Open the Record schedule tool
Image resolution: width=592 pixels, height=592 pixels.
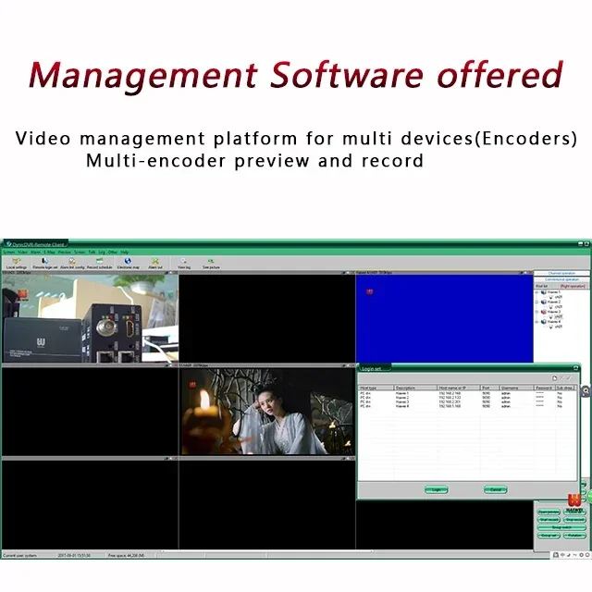pos(100,263)
